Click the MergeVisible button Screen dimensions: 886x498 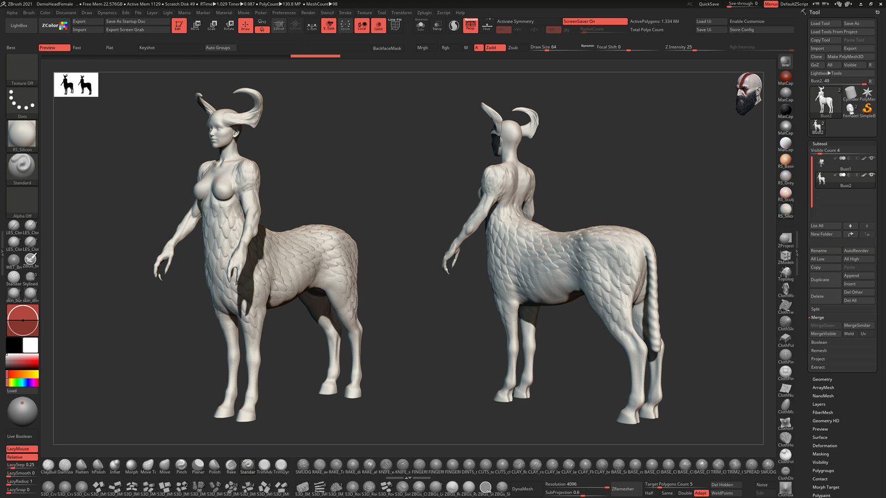tap(825, 334)
